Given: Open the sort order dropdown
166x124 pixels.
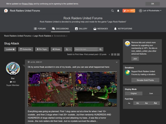Looking at the screenshot, I should click(68, 49).
